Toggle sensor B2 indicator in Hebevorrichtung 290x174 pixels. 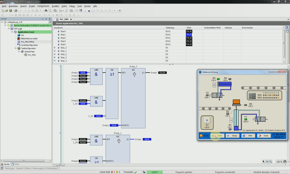(228, 114)
